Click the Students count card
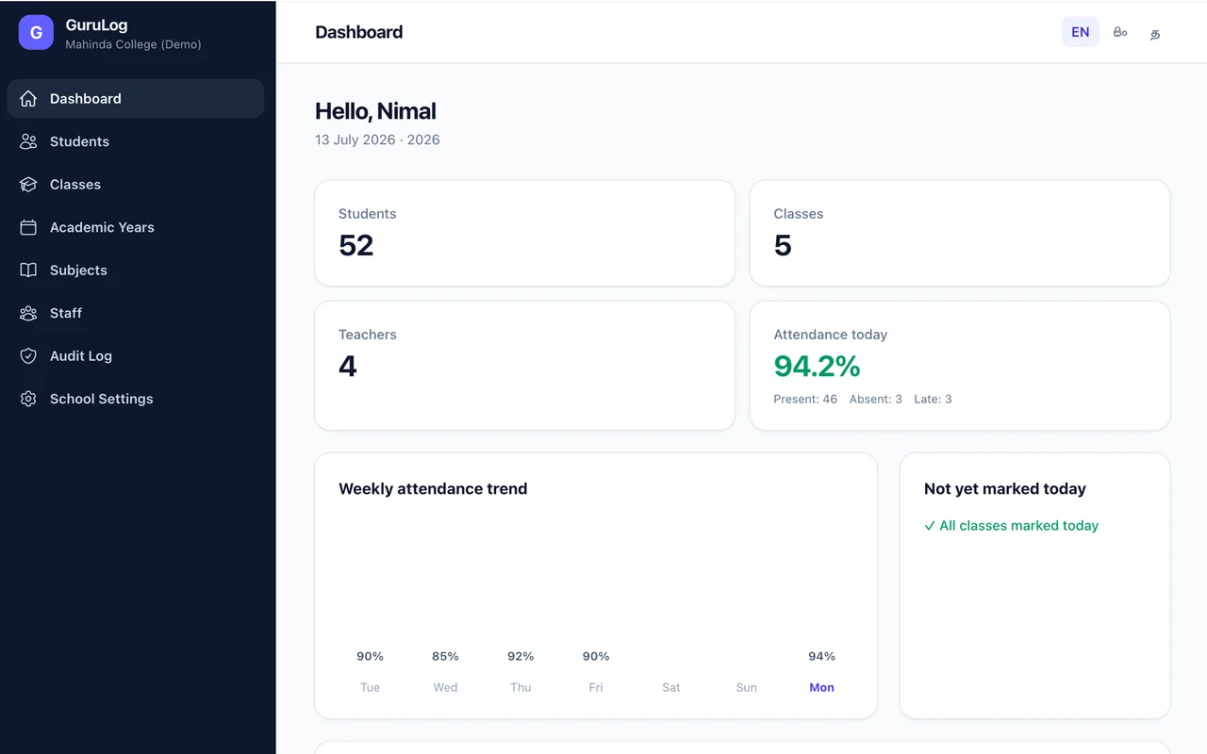This screenshot has width=1207, height=754. [x=524, y=233]
